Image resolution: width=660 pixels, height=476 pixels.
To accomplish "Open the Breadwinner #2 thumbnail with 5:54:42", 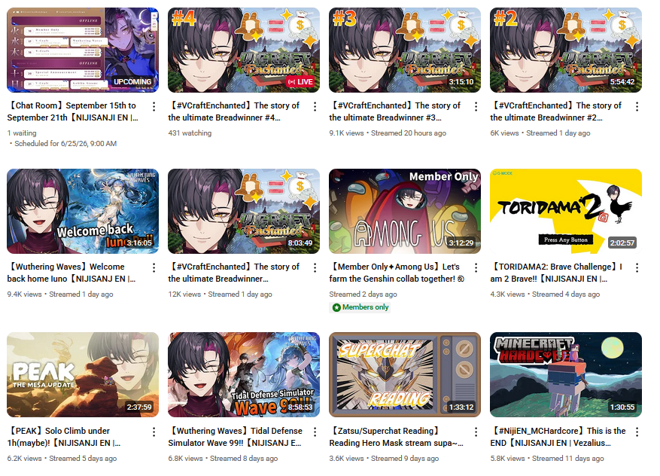I will (566, 50).
